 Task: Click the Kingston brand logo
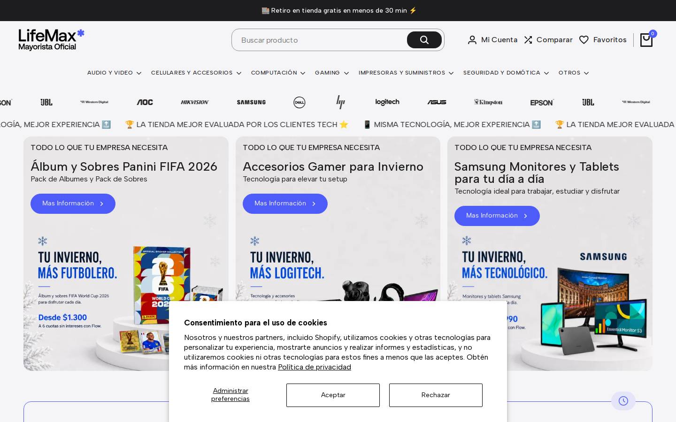tap(488, 102)
